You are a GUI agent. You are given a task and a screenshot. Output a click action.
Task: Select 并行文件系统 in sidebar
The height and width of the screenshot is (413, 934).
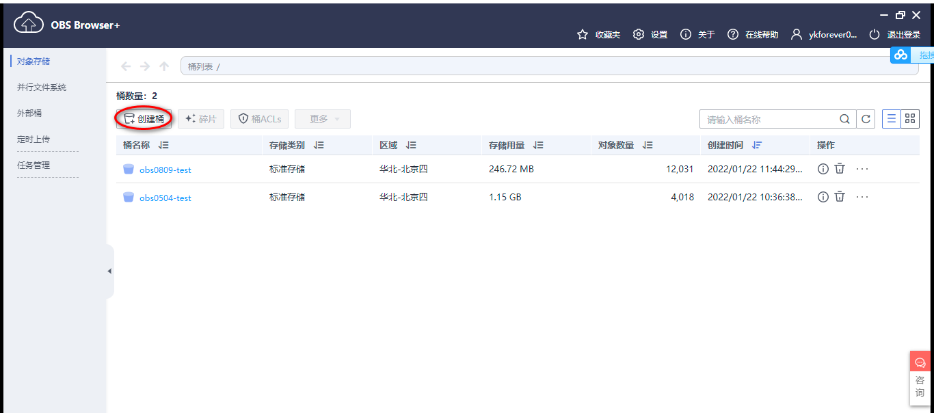pos(42,88)
